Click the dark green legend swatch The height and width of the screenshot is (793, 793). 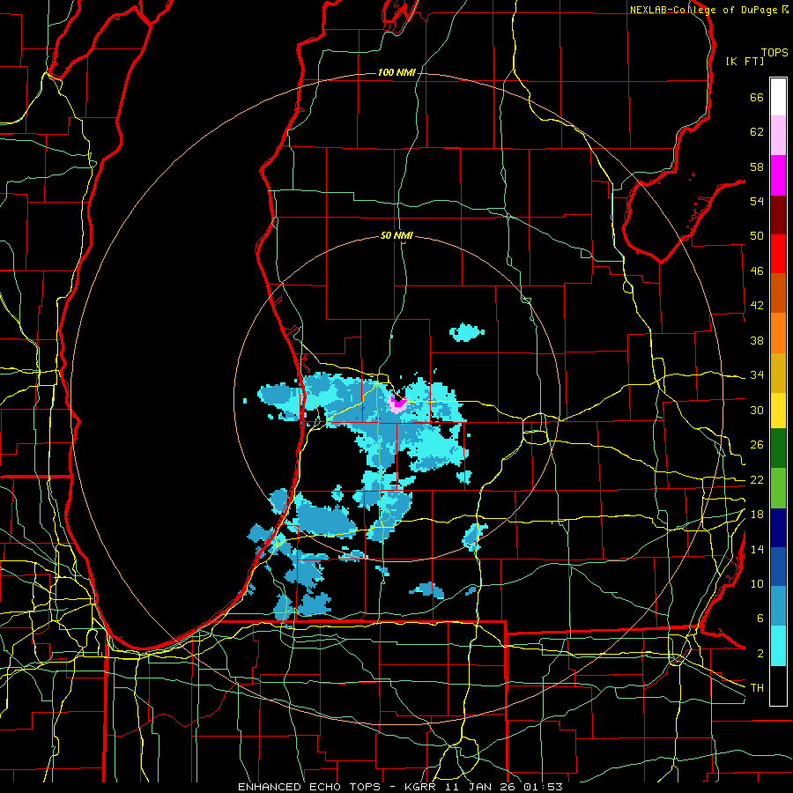pyautogui.click(x=778, y=448)
